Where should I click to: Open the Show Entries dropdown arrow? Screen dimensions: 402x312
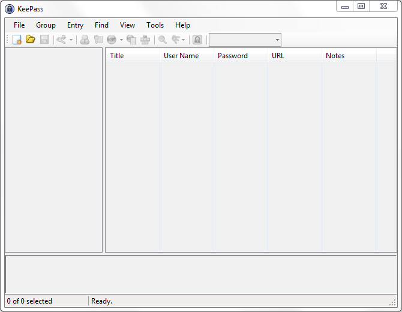click(183, 40)
